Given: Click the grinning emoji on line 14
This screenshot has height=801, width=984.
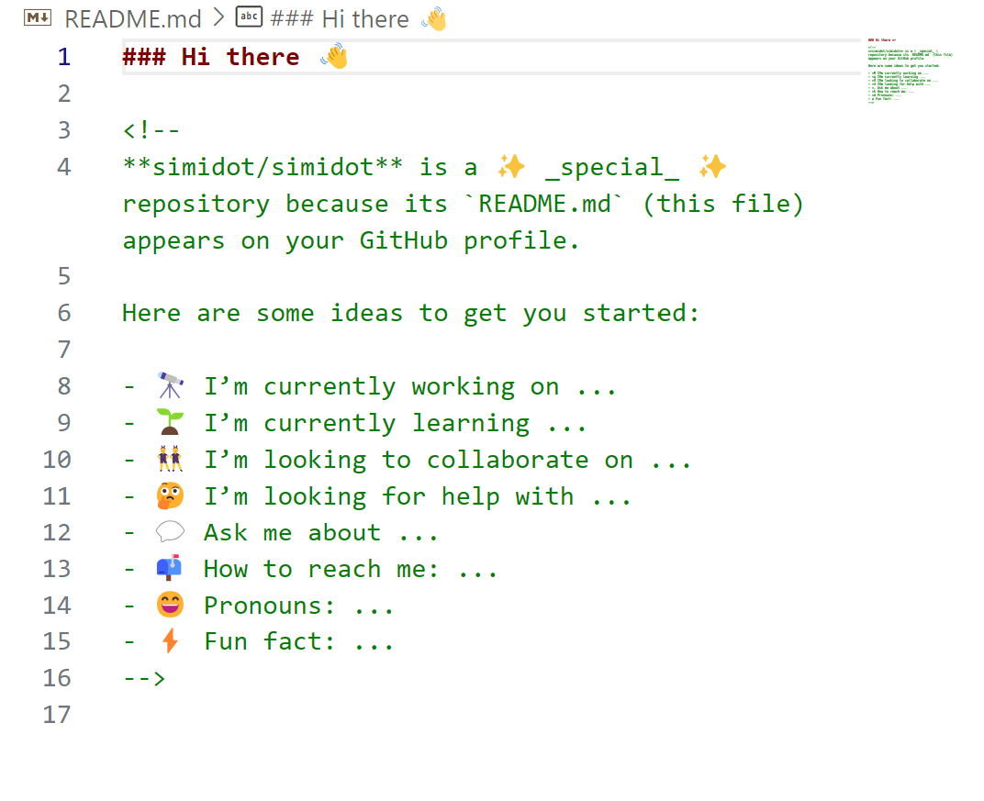Looking at the screenshot, I should click(169, 605).
